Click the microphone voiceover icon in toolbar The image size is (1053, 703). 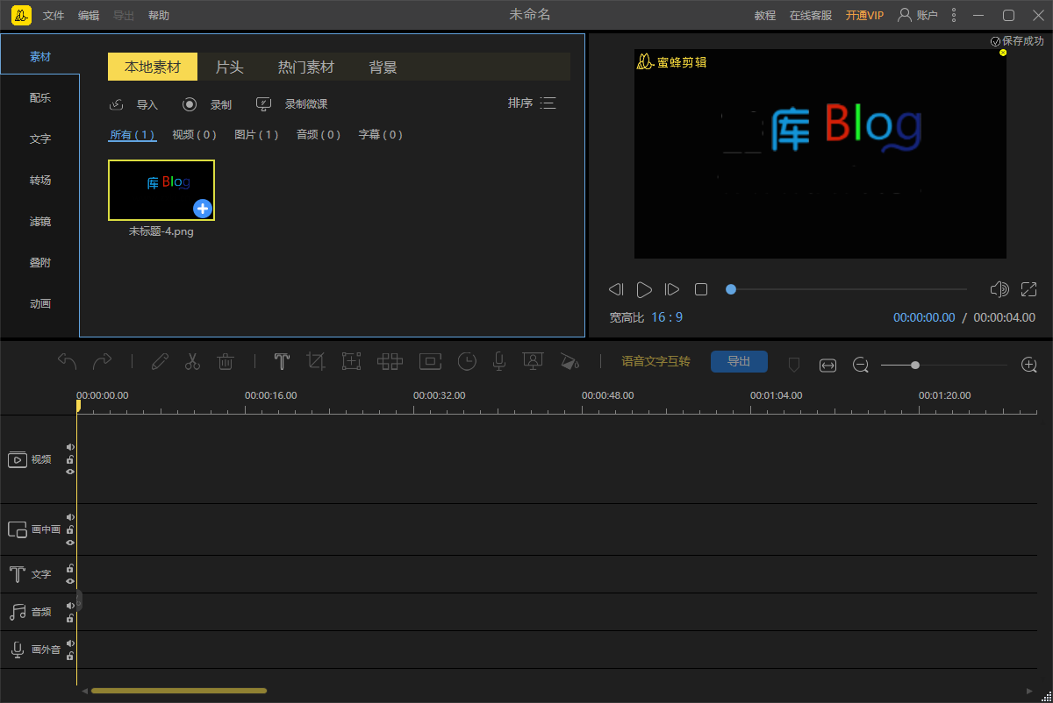[x=498, y=361]
